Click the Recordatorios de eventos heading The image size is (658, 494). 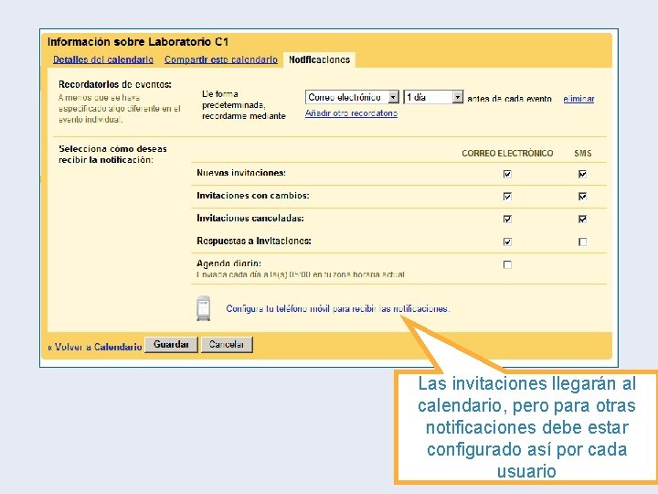pos(115,84)
